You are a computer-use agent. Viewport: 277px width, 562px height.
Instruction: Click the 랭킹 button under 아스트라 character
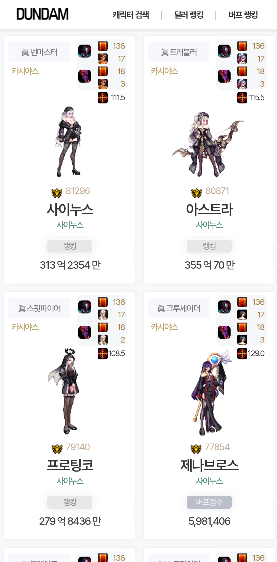click(x=209, y=246)
